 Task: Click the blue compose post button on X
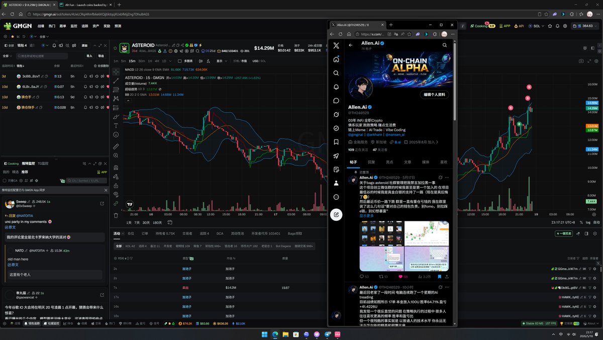336,215
